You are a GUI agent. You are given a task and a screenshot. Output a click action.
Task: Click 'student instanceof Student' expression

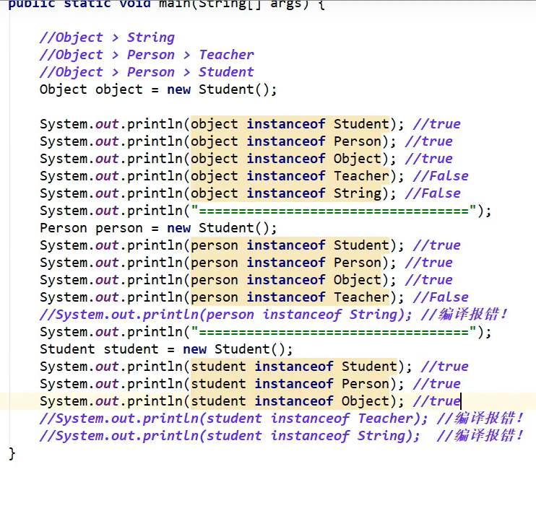[x=294, y=367]
